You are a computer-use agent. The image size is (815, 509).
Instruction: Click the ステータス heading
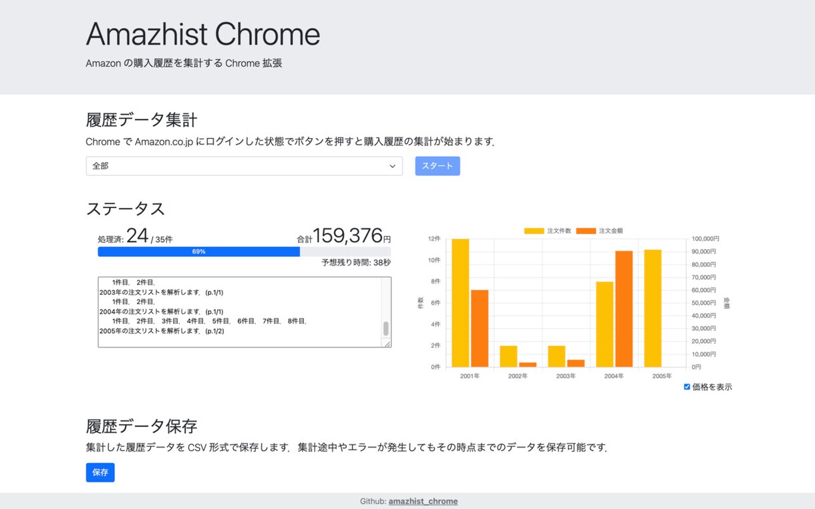(126, 209)
